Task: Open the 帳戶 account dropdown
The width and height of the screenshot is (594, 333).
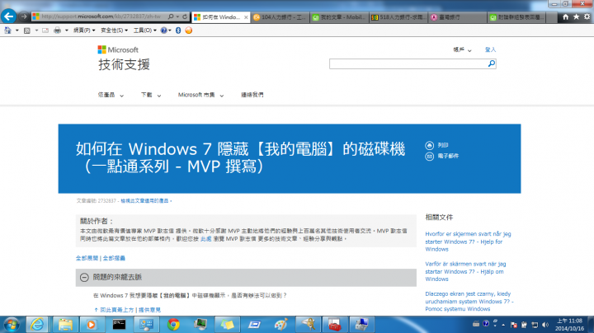Action: coord(462,49)
